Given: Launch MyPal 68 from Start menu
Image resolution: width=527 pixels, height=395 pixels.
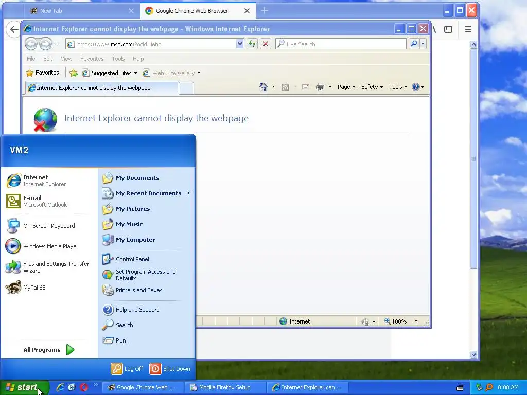Looking at the screenshot, I should point(26,288).
